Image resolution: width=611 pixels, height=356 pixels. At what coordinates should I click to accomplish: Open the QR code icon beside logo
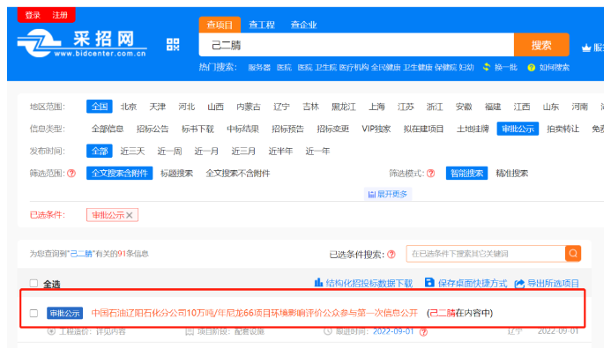(173, 45)
